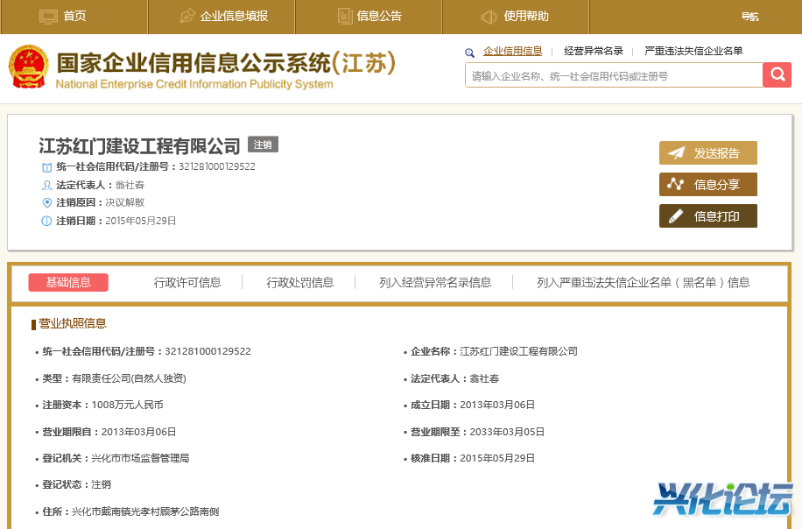Click the 法定代表人 name in license info

(x=484, y=378)
